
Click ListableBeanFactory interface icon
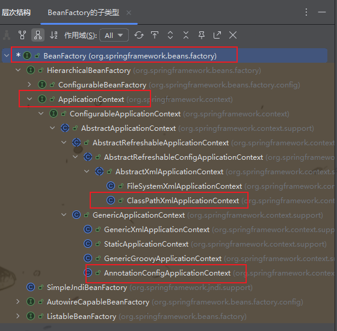pos(31,316)
